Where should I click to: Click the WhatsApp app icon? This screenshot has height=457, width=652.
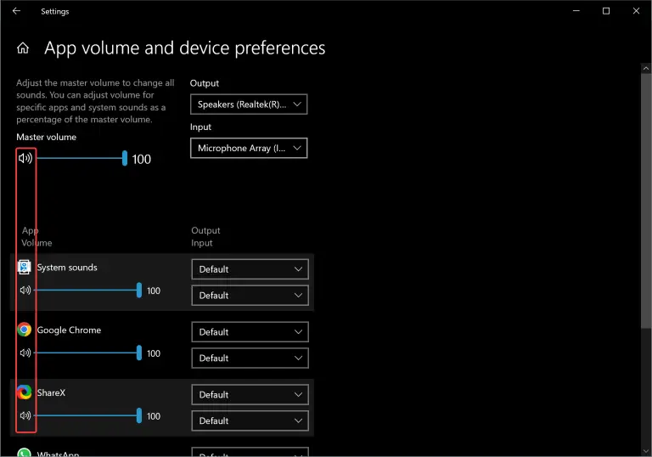(x=24, y=453)
